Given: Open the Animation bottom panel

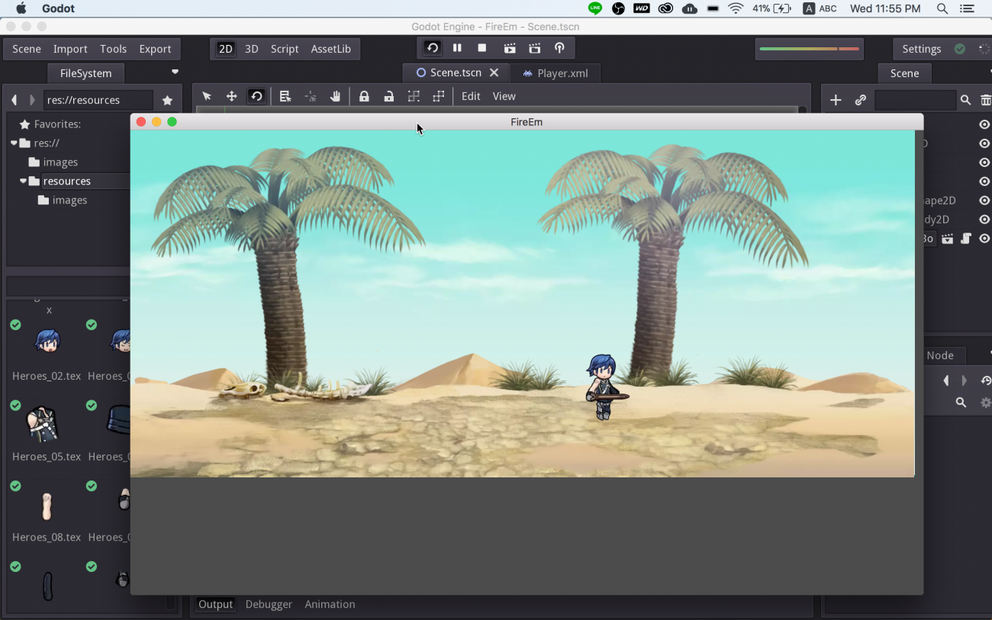Looking at the screenshot, I should [330, 604].
